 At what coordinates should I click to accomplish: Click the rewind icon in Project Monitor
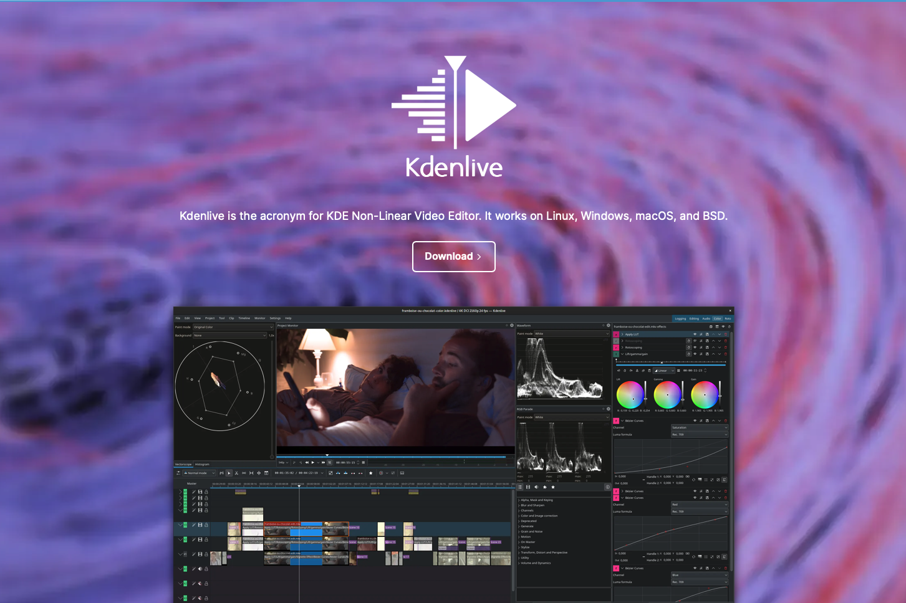pos(307,463)
